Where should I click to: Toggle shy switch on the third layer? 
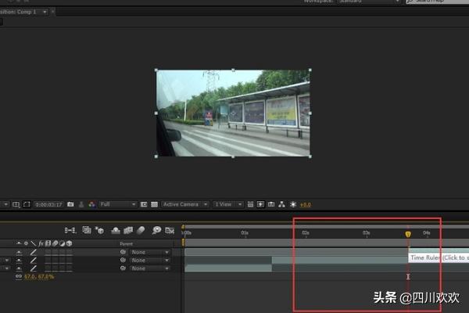pos(19,268)
